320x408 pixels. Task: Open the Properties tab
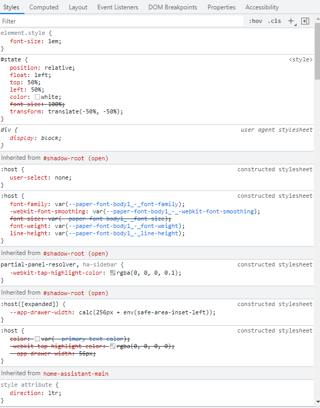pyautogui.click(x=221, y=7)
